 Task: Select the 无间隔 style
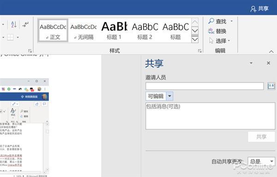tap(84, 30)
